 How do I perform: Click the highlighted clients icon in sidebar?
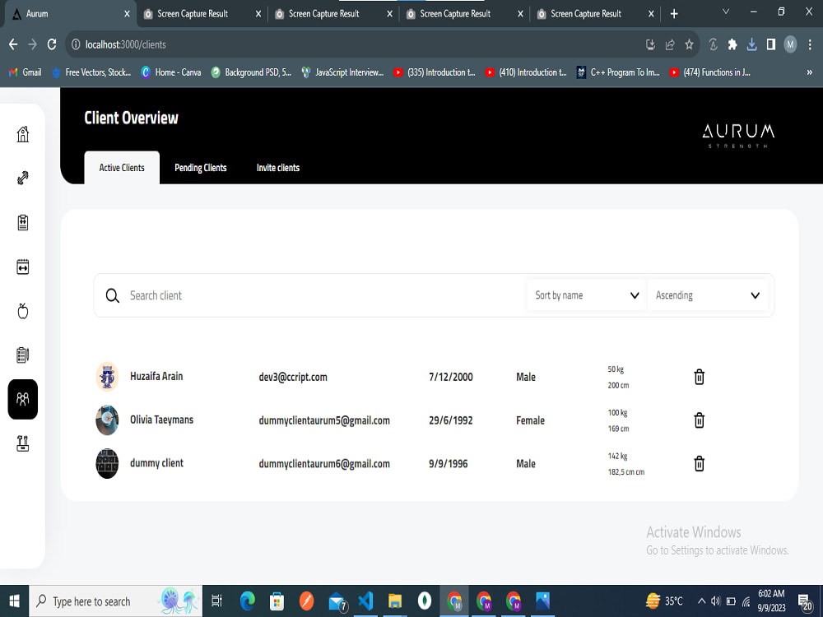coord(23,399)
